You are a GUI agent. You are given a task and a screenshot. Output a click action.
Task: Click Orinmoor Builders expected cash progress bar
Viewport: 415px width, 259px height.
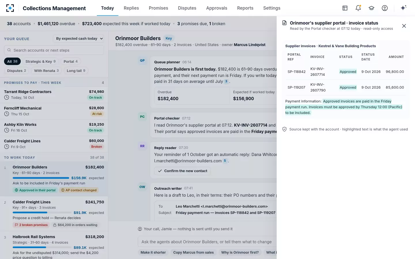click(x=41, y=178)
